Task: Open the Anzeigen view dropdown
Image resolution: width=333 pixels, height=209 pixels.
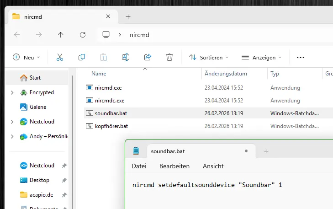Action: (261, 58)
